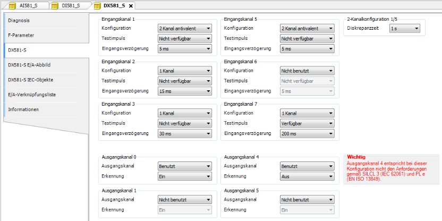Open Eingangskanal 3 Eingangsverzögerung dropdown
The width and height of the screenshot is (442, 221).
[184, 134]
